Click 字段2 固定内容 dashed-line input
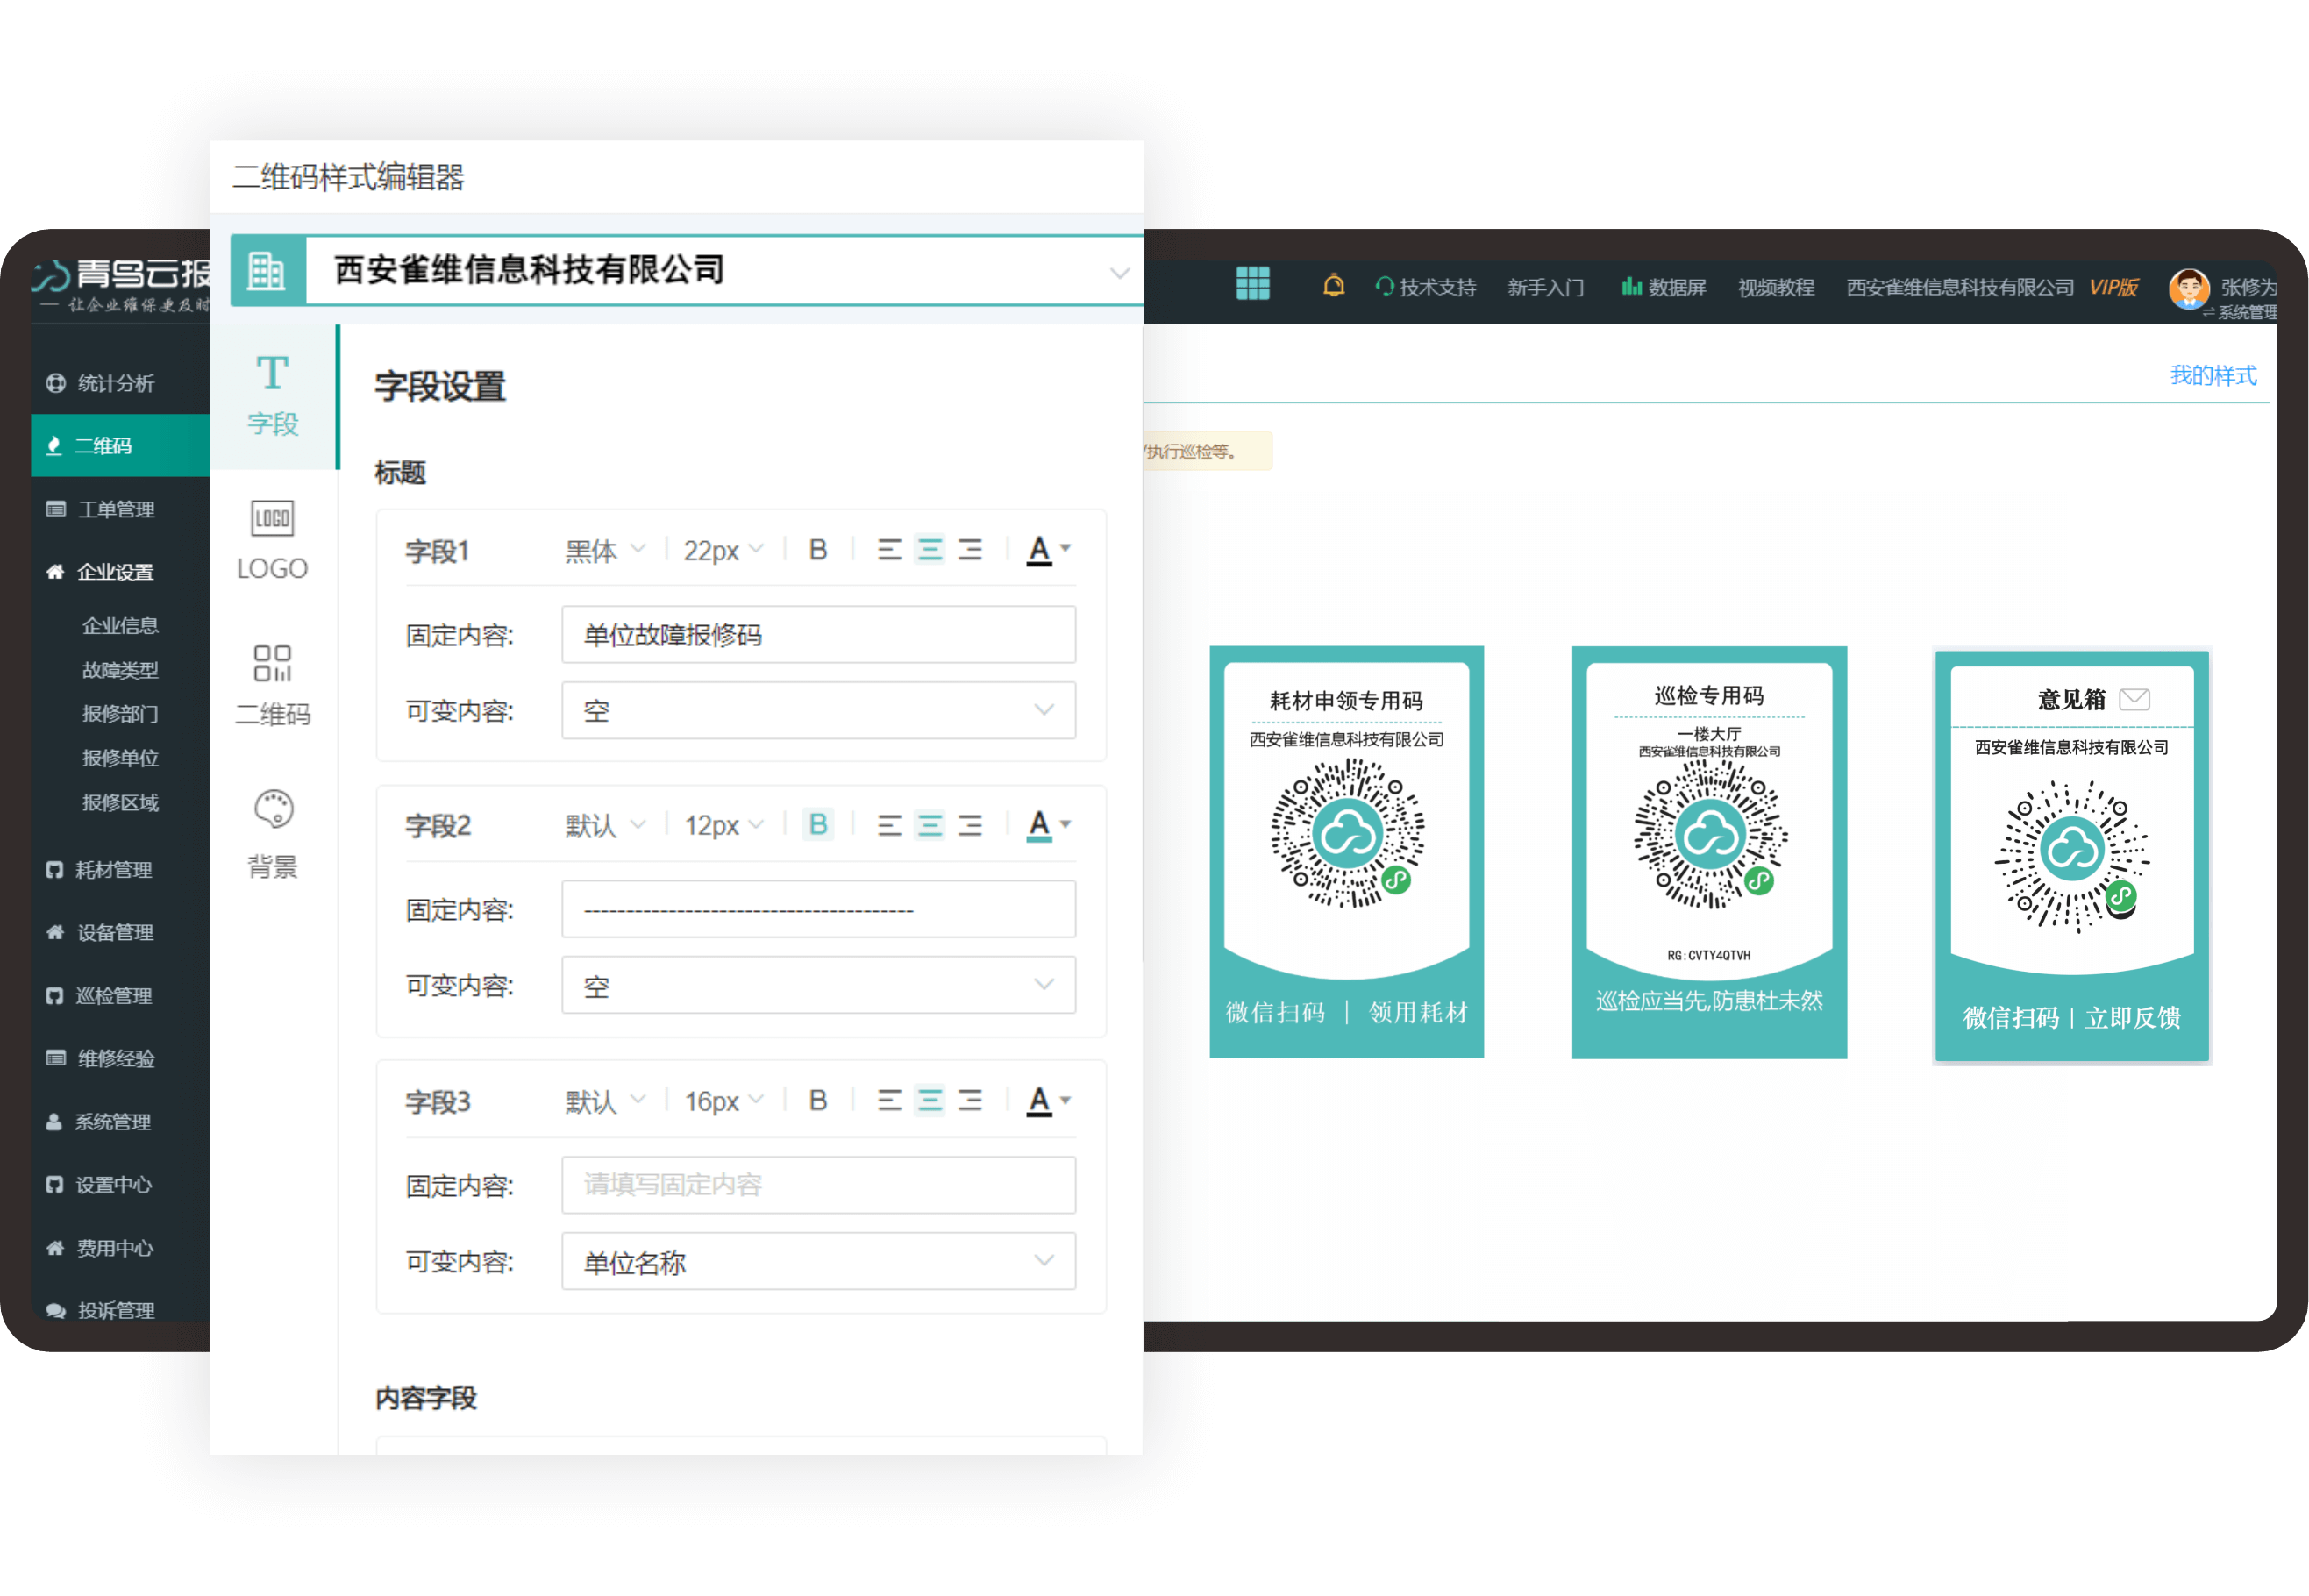The image size is (2309, 1596). coord(818,909)
